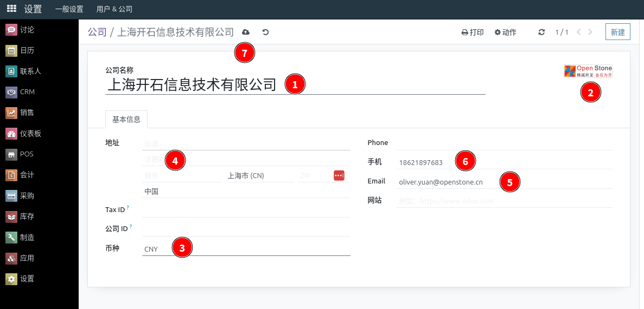
Task: Open the apps grid menu icon
Action: click(x=11, y=9)
